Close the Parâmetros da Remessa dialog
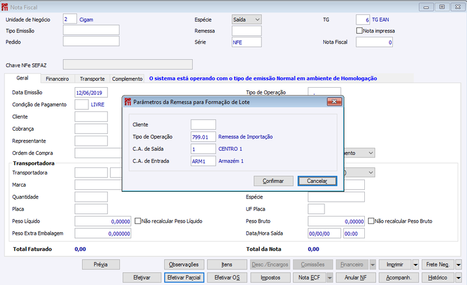 pos(334,102)
